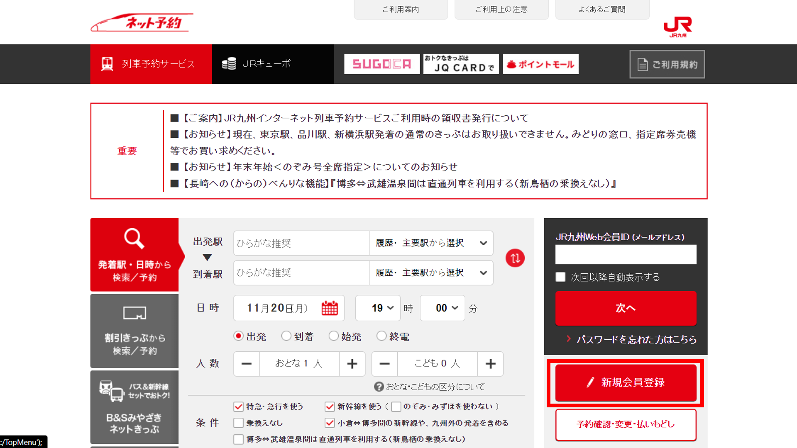Screen dimensions: 797x448
Task: Click the ネット予約 train logo
Action: click(x=142, y=22)
